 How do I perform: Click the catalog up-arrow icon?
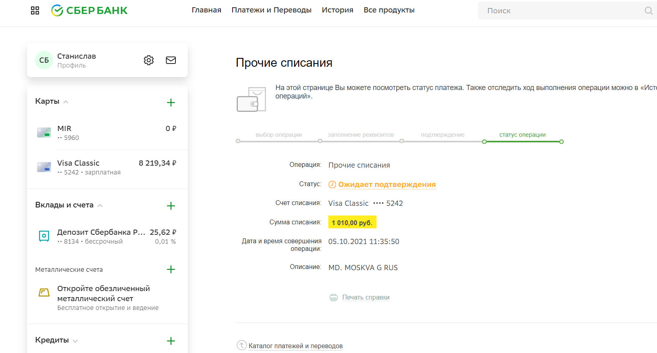click(241, 345)
